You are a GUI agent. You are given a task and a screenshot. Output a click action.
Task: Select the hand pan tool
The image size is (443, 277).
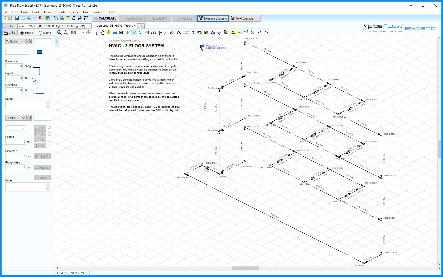pyautogui.click(x=102, y=32)
